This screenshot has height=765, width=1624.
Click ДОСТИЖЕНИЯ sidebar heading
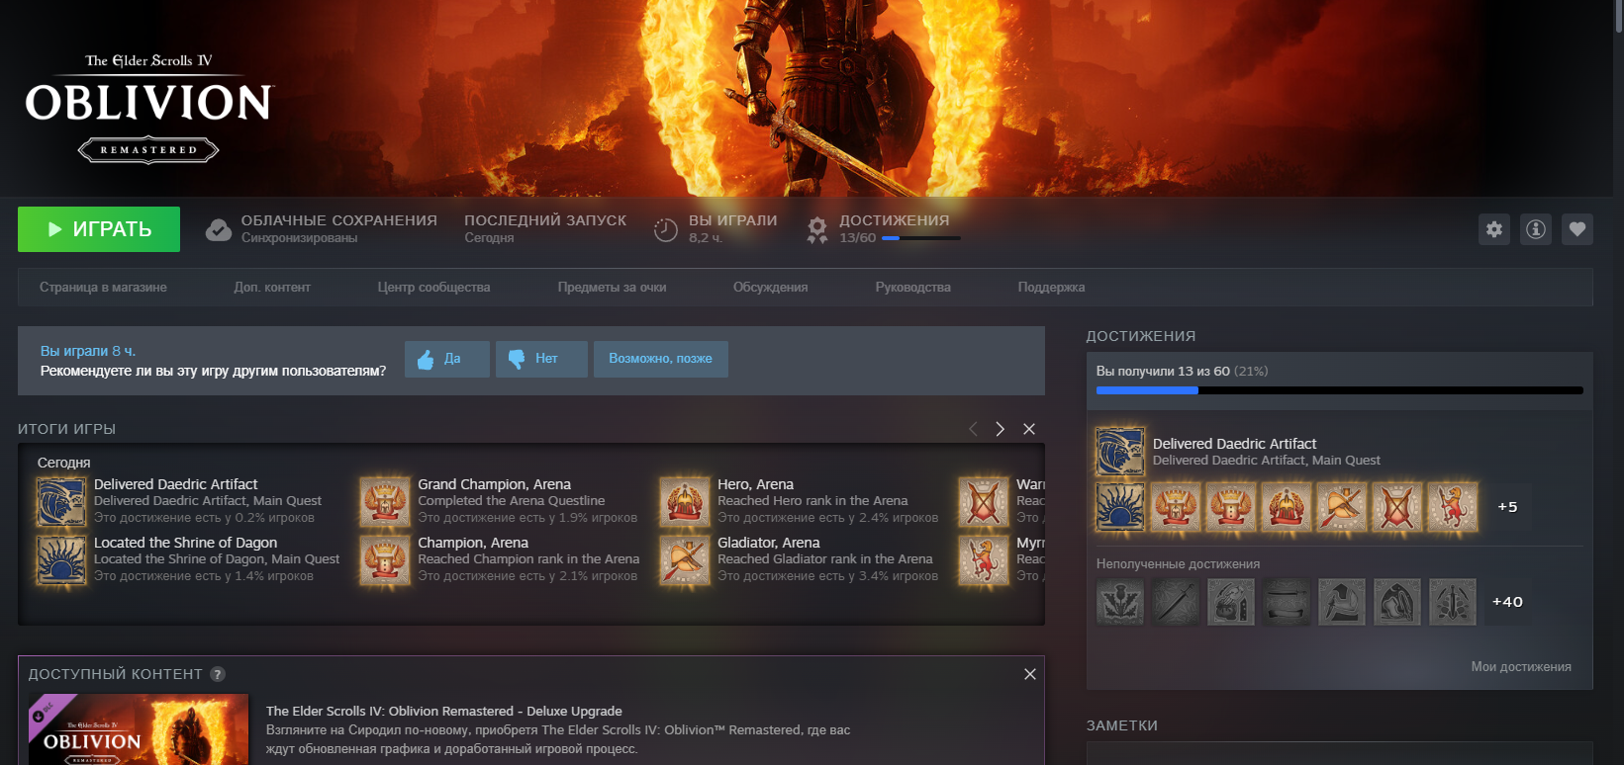click(1141, 336)
